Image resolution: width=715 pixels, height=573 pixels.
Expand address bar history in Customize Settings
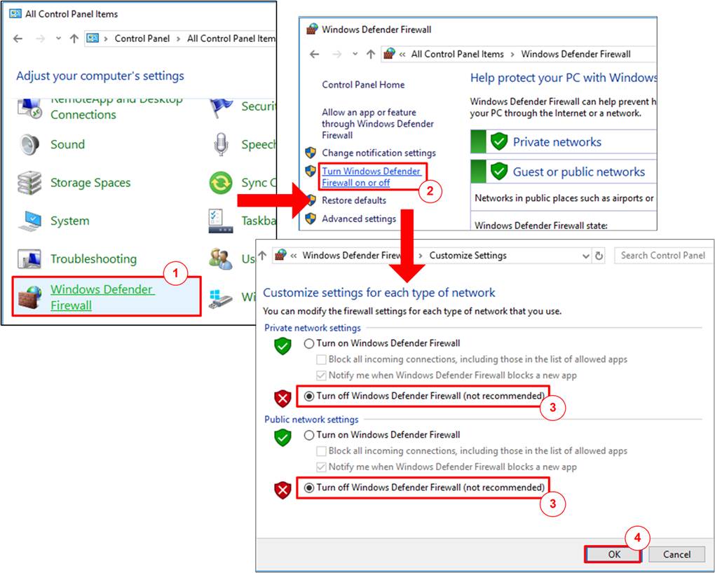click(x=585, y=256)
